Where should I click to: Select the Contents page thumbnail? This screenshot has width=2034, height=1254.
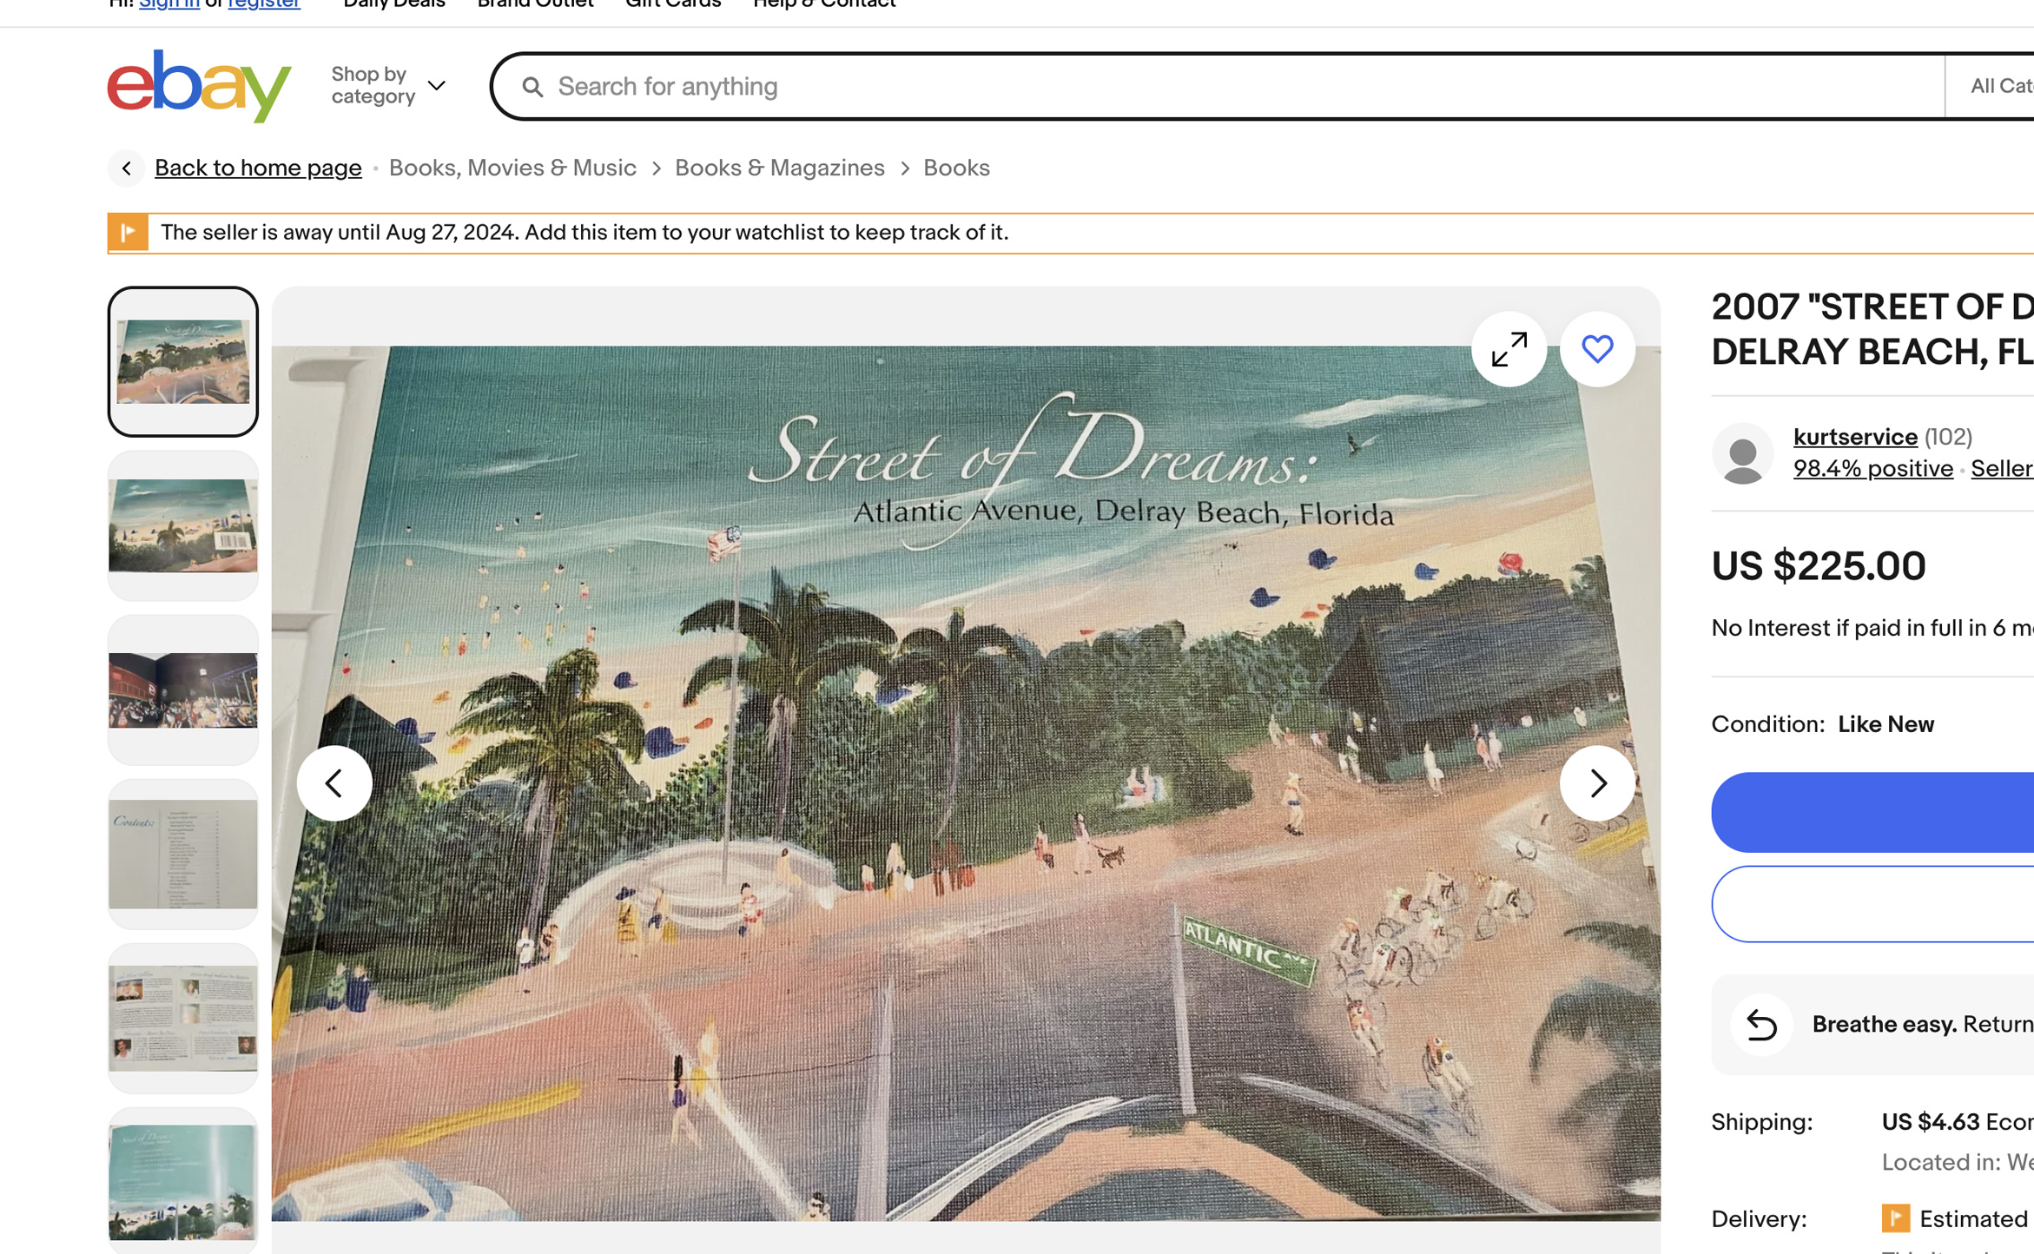coord(183,854)
